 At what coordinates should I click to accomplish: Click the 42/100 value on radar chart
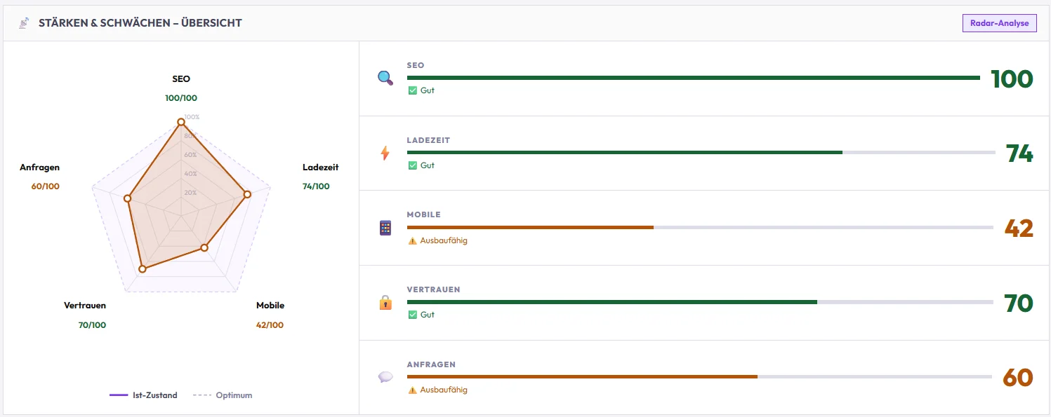click(270, 325)
